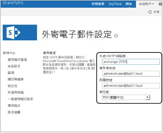Open 應用程式 in sidebar
Screen dimensions: 163x133
click(x=14, y=106)
